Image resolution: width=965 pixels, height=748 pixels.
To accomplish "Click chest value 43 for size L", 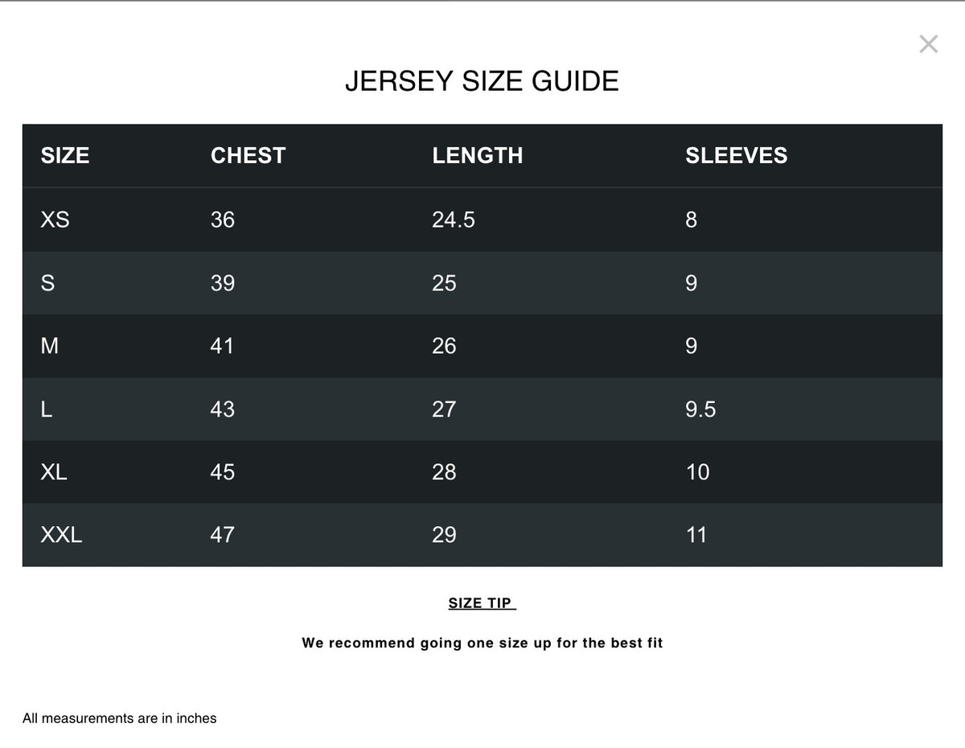I will tap(223, 409).
